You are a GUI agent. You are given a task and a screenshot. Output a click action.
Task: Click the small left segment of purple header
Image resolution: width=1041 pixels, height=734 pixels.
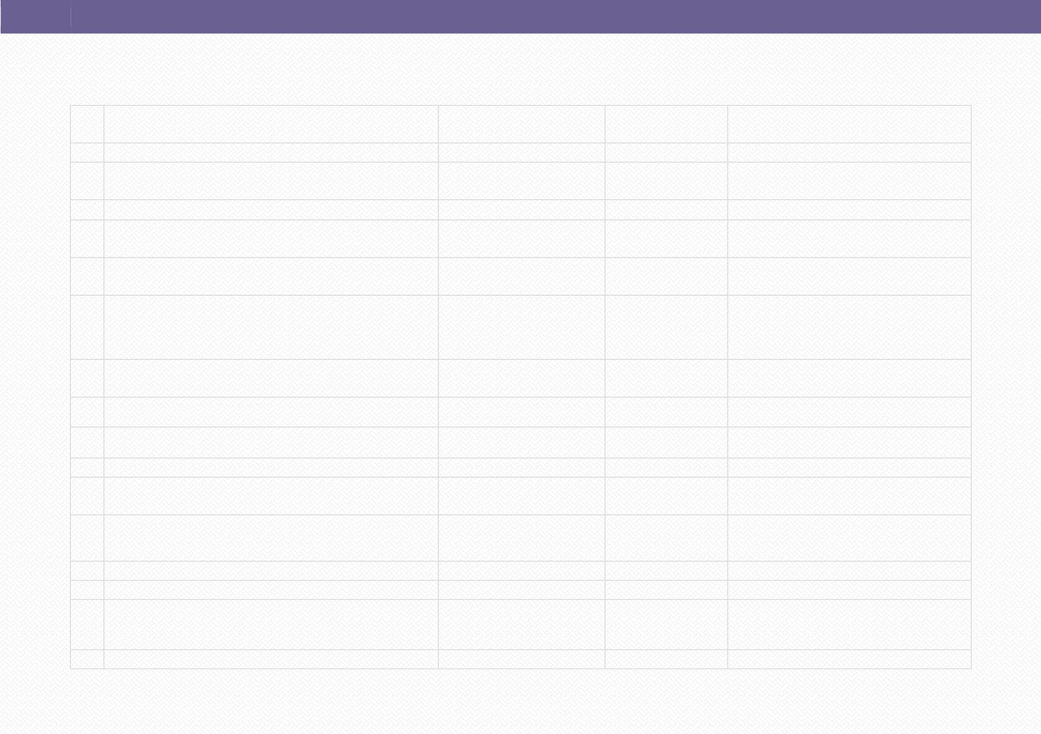(36, 17)
